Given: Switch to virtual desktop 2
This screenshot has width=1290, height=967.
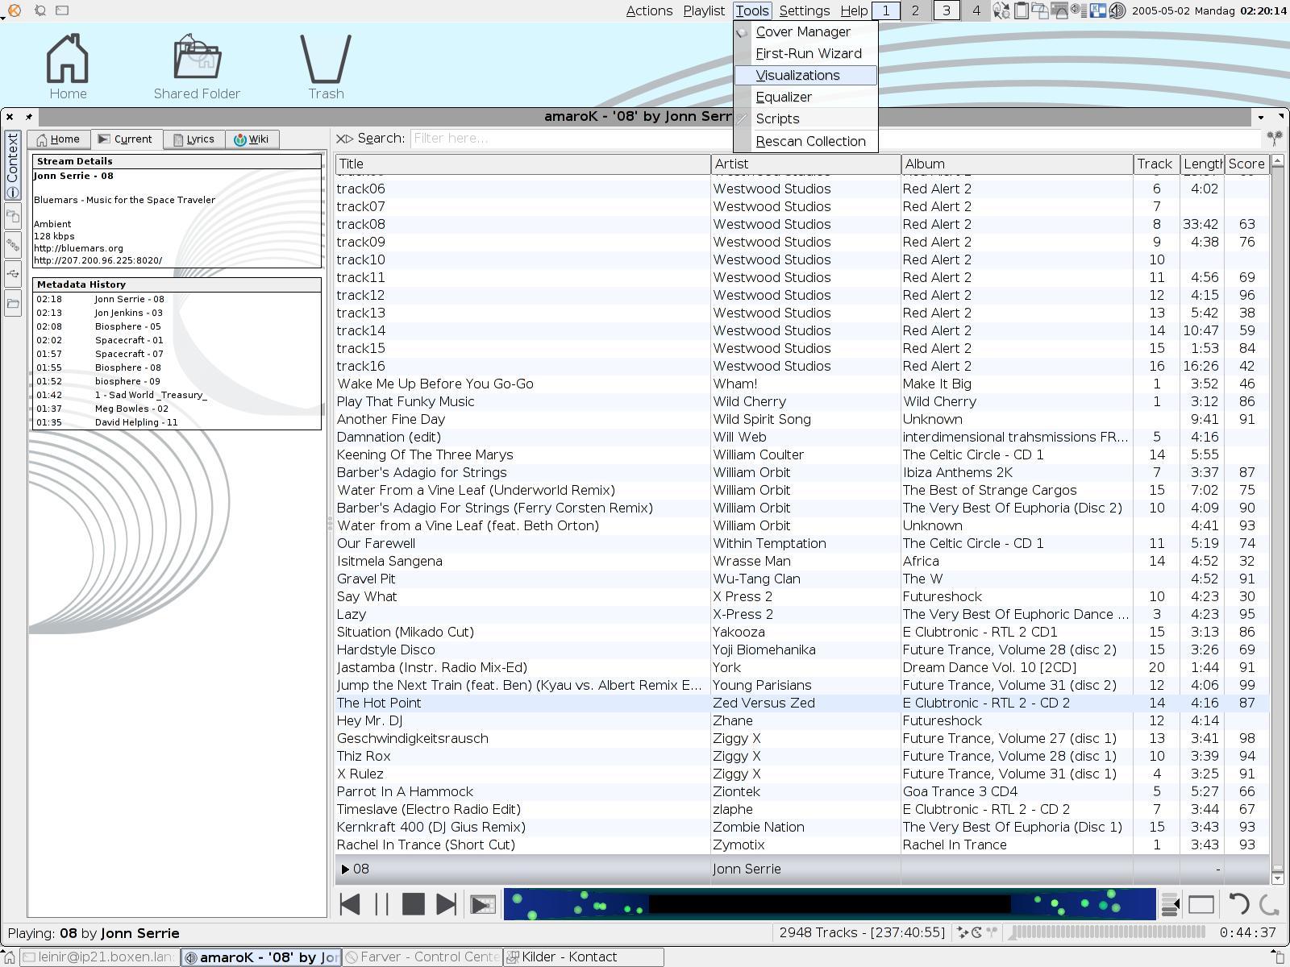Looking at the screenshot, I should (915, 10).
